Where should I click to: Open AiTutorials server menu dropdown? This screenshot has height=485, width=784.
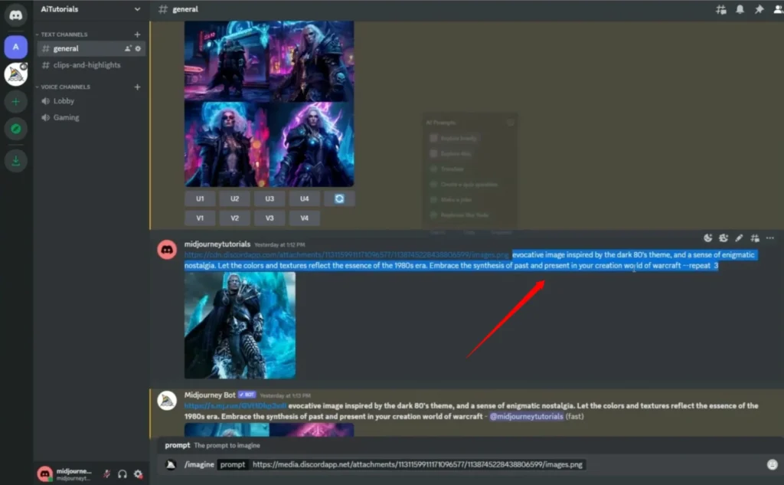pyautogui.click(x=137, y=9)
